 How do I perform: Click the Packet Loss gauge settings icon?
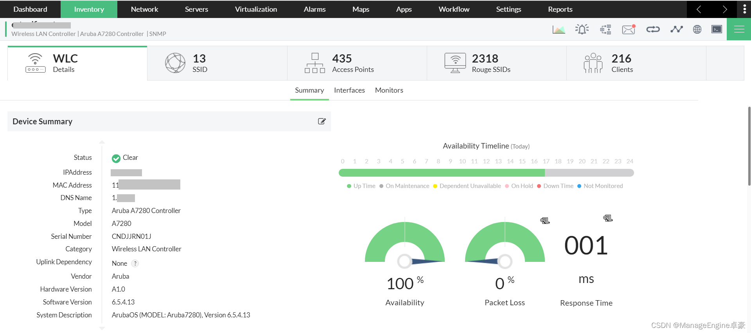(x=545, y=221)
